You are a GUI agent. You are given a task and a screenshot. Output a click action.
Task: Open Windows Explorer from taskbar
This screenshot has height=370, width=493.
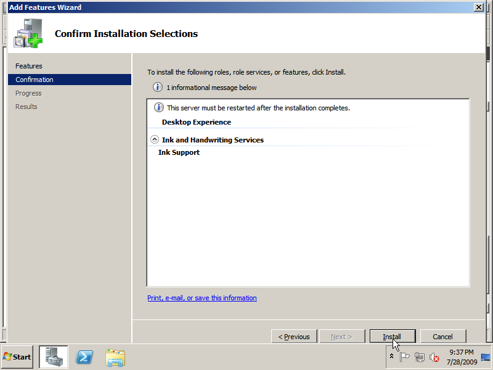tap(115, 358)
